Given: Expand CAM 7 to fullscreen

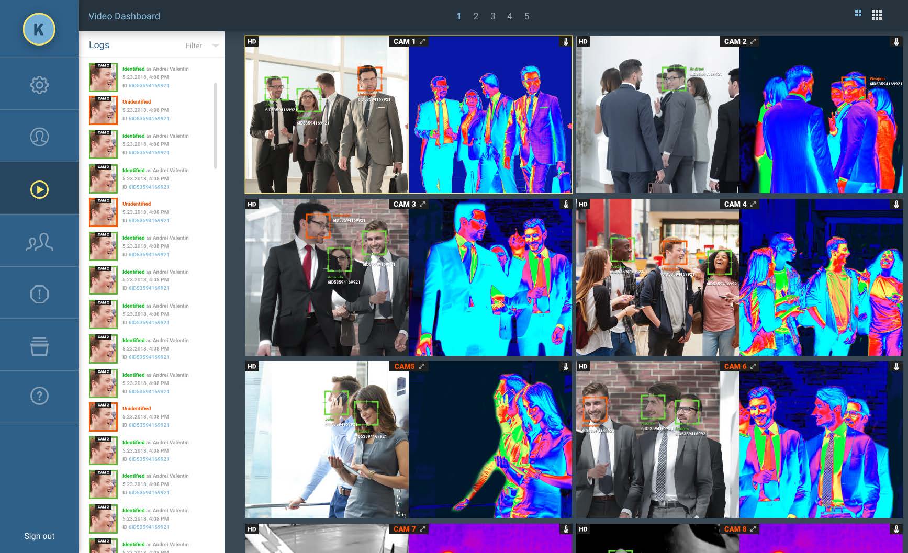Looking at the screenshot, I should pos(422,529).
